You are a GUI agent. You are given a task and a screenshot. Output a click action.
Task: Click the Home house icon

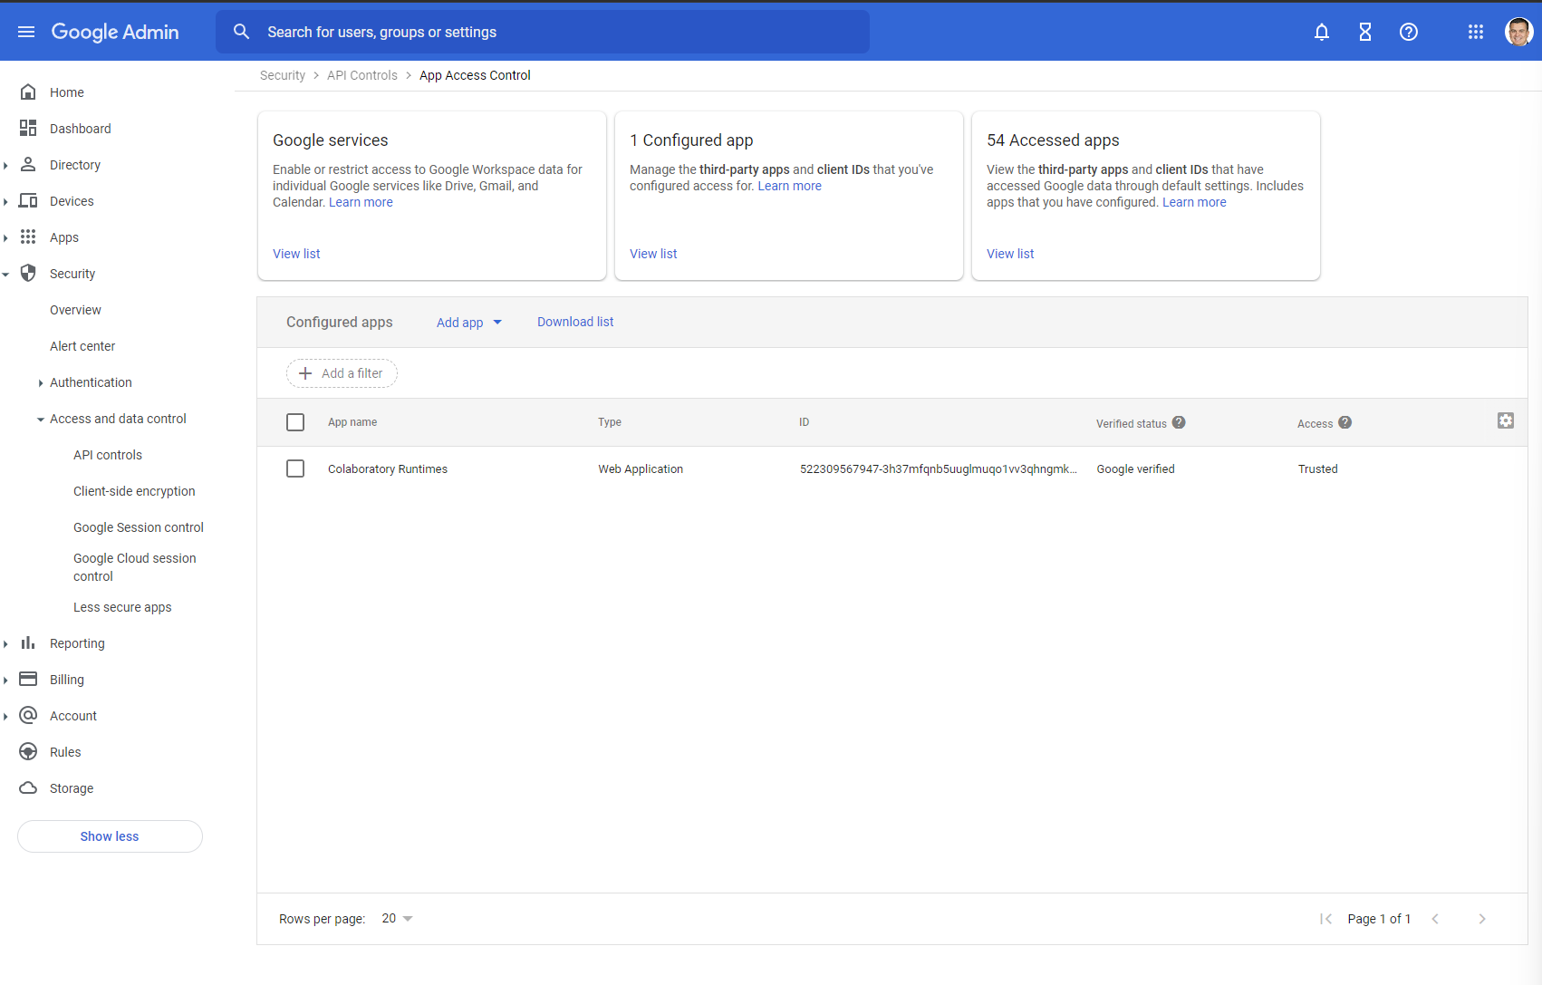pyautogui.click(x=28, y=92)
